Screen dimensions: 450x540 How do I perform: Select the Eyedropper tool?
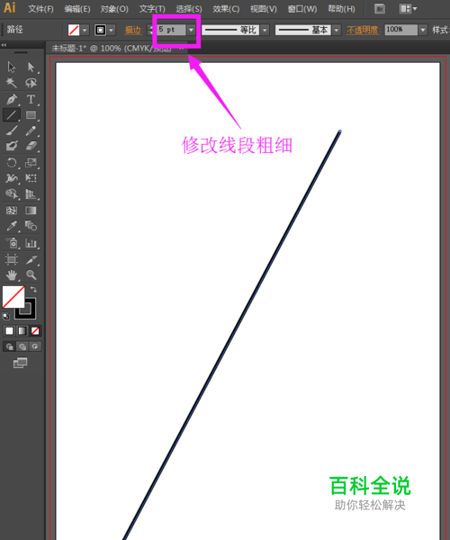tap(12, 226)
